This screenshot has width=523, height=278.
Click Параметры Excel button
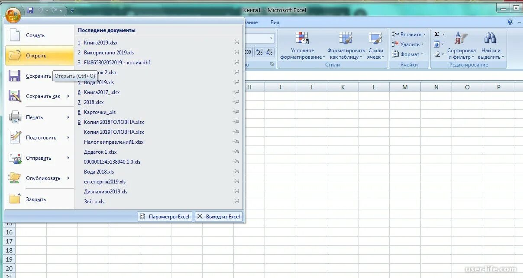165,217
